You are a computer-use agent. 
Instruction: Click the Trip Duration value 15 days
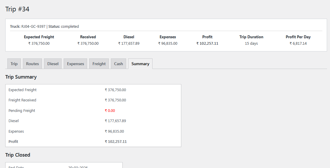(251, 44)
